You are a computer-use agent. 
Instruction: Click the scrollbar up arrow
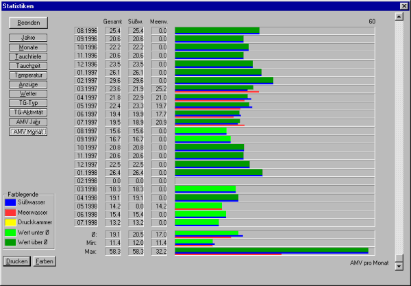click(x=399, y=16)
